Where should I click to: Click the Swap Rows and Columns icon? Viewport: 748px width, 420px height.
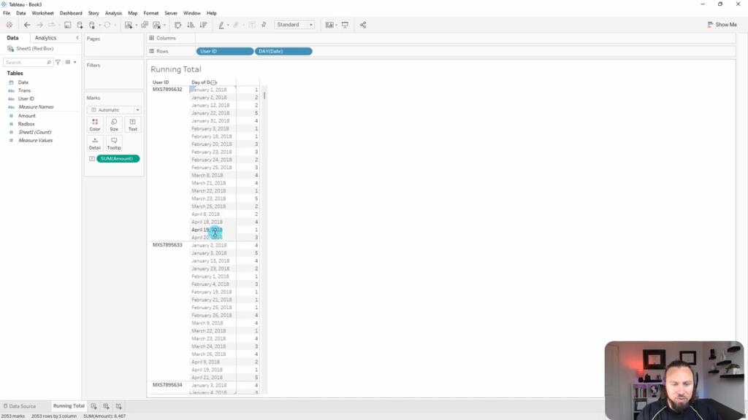(x=178, y=25)
